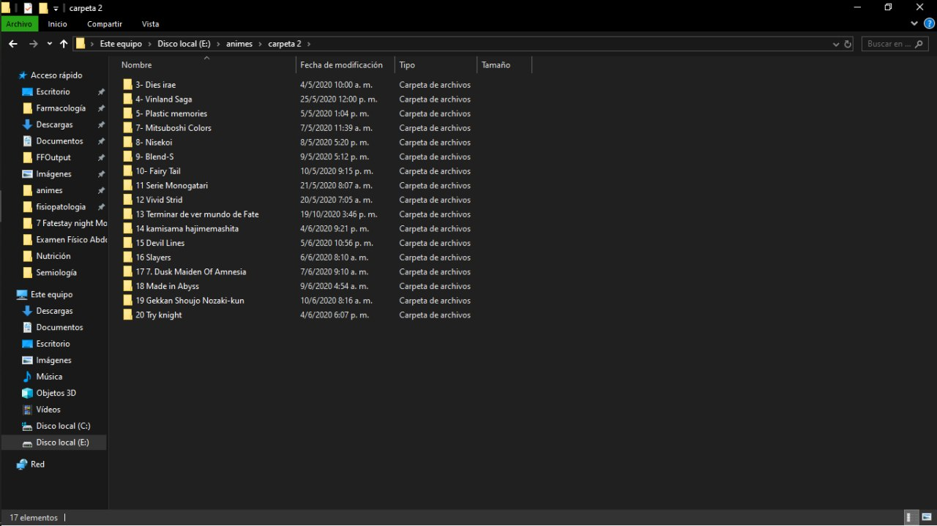Viewport: 937px width, 526px height.
Task: Select Descargas arrow icon under Acceso rápido
Action: pos(28,124)
